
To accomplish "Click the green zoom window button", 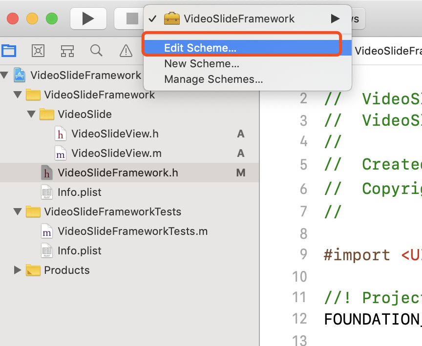I will click(52, 19).
